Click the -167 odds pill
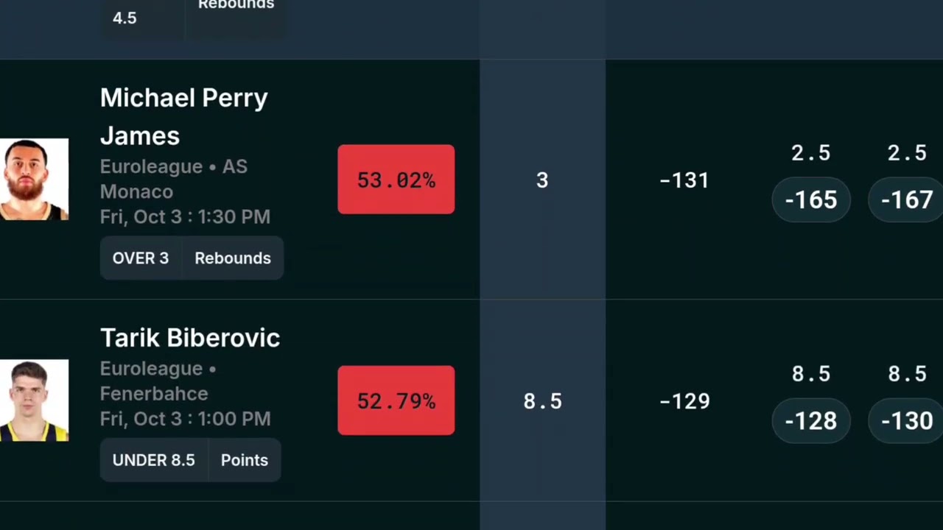The image size is (943, 530). click(906, 200)
